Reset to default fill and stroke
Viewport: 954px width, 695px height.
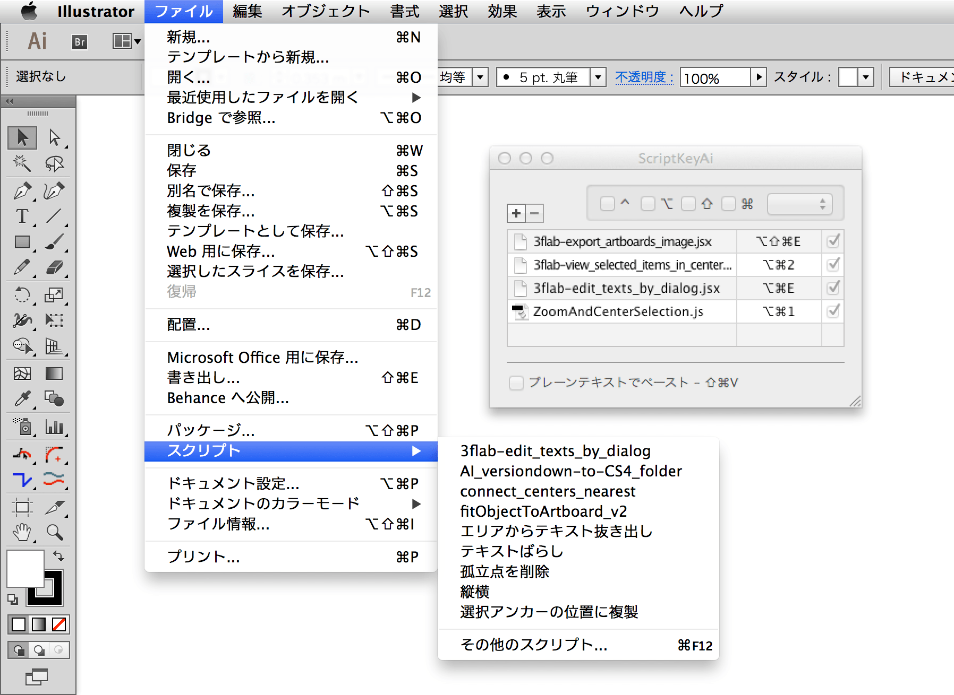(x=13, y=600)
